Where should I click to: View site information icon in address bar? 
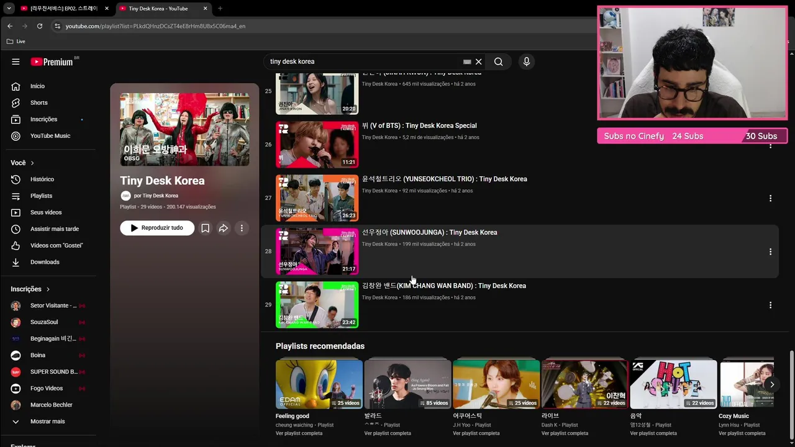(57, 26)
